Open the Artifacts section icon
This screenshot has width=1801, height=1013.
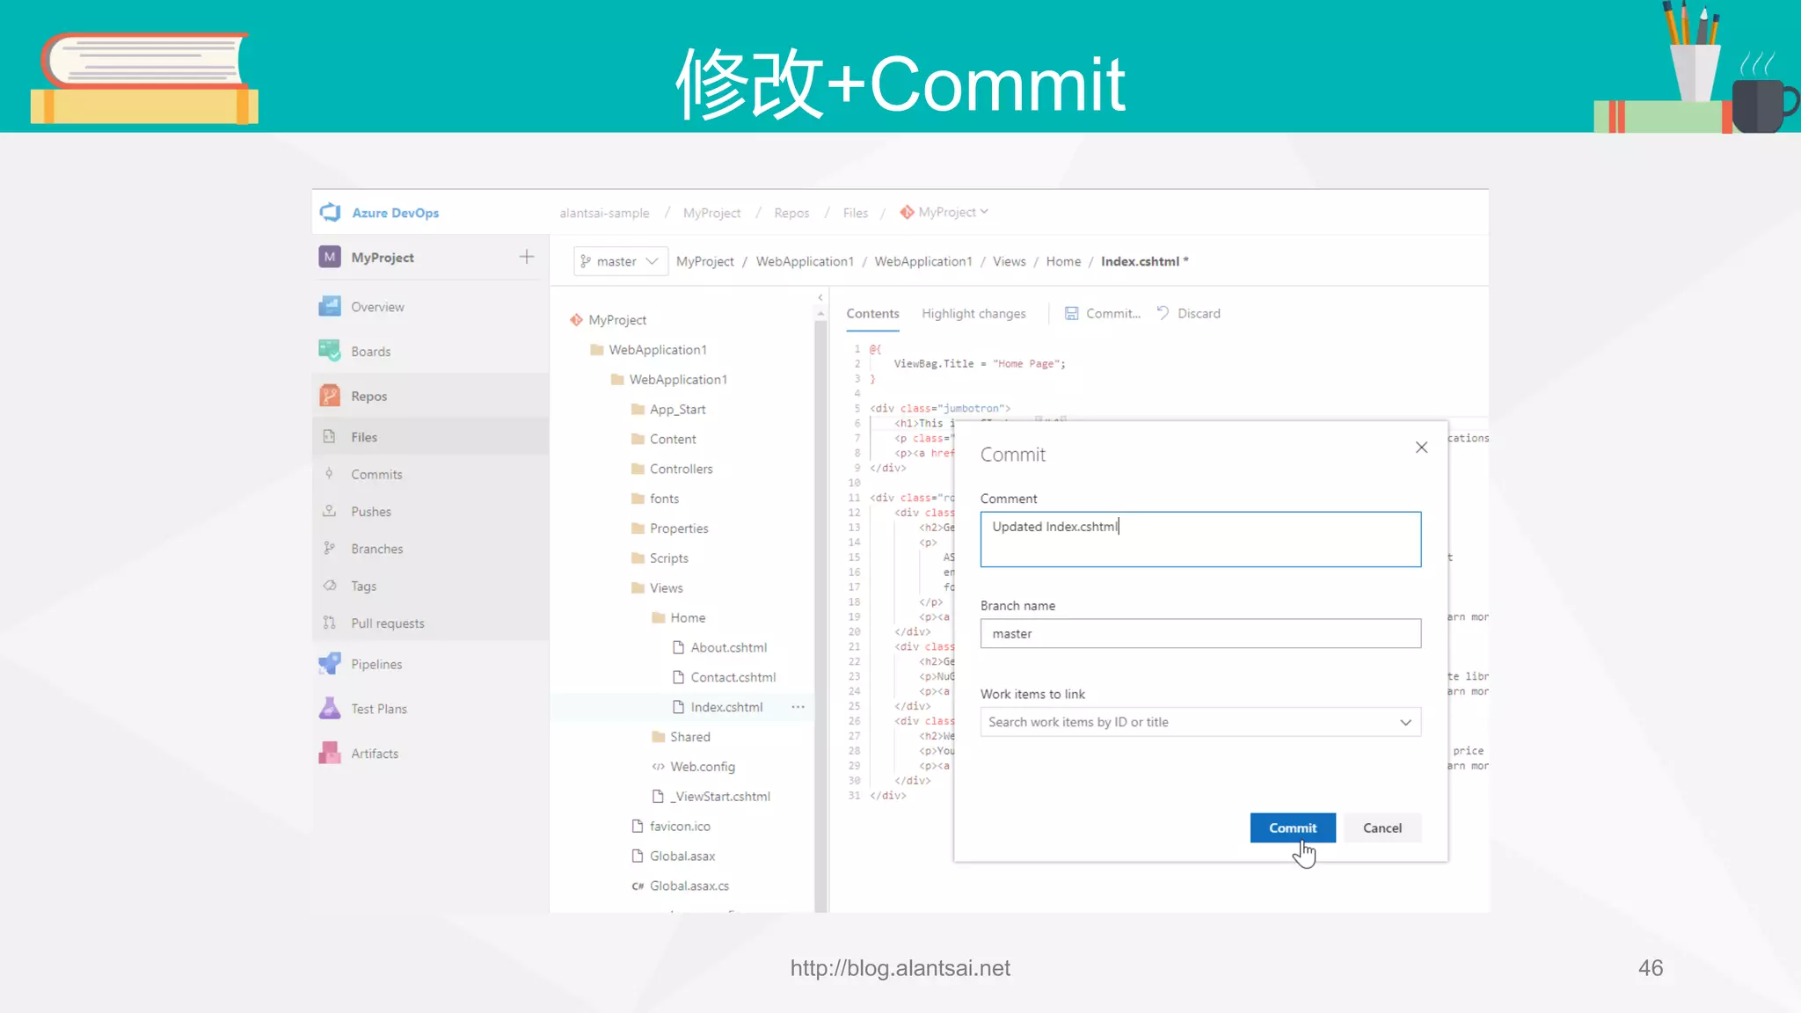pyautogui.click(x=330, y=753)
